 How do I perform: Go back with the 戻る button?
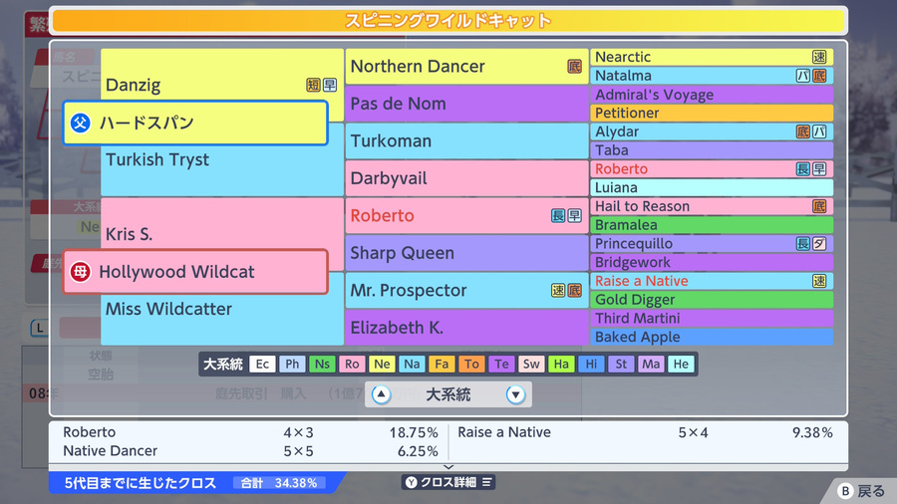[861, 491]
